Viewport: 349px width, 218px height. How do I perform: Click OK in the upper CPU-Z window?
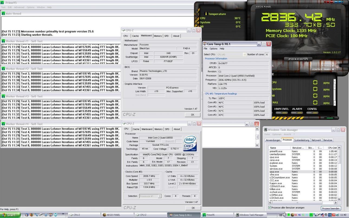point(193,115)
